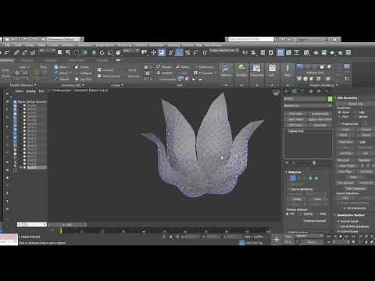Open the Select by Name dialog icon
The height and width of the screenshot is (281, 375).
[68, 52]
